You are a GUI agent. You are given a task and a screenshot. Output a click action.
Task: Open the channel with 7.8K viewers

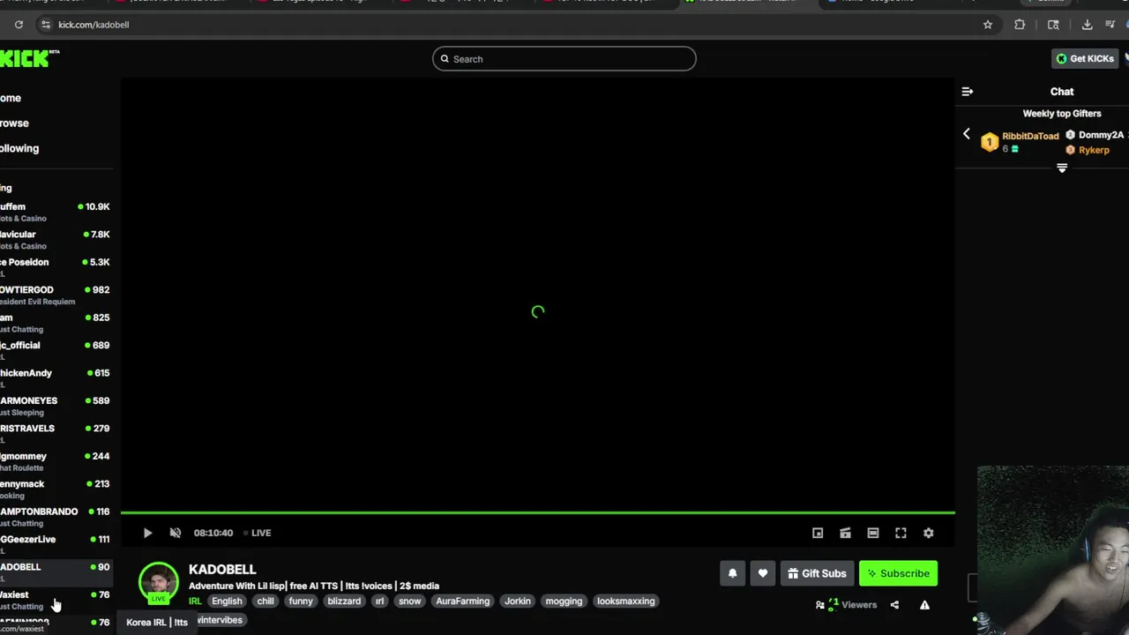55,240
